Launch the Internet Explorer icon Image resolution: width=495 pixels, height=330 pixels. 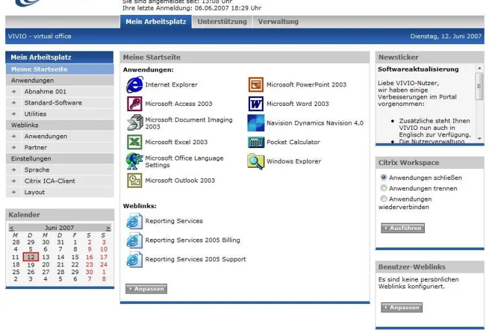134,84
